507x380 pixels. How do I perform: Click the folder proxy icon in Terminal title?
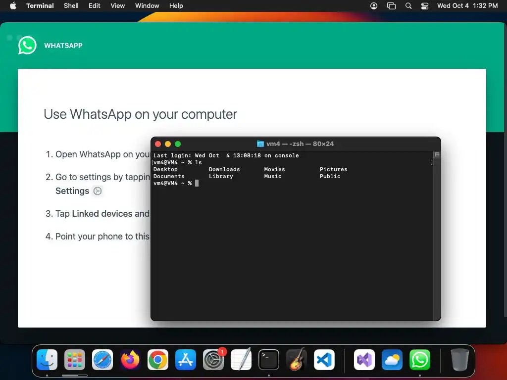pos(260,144)
